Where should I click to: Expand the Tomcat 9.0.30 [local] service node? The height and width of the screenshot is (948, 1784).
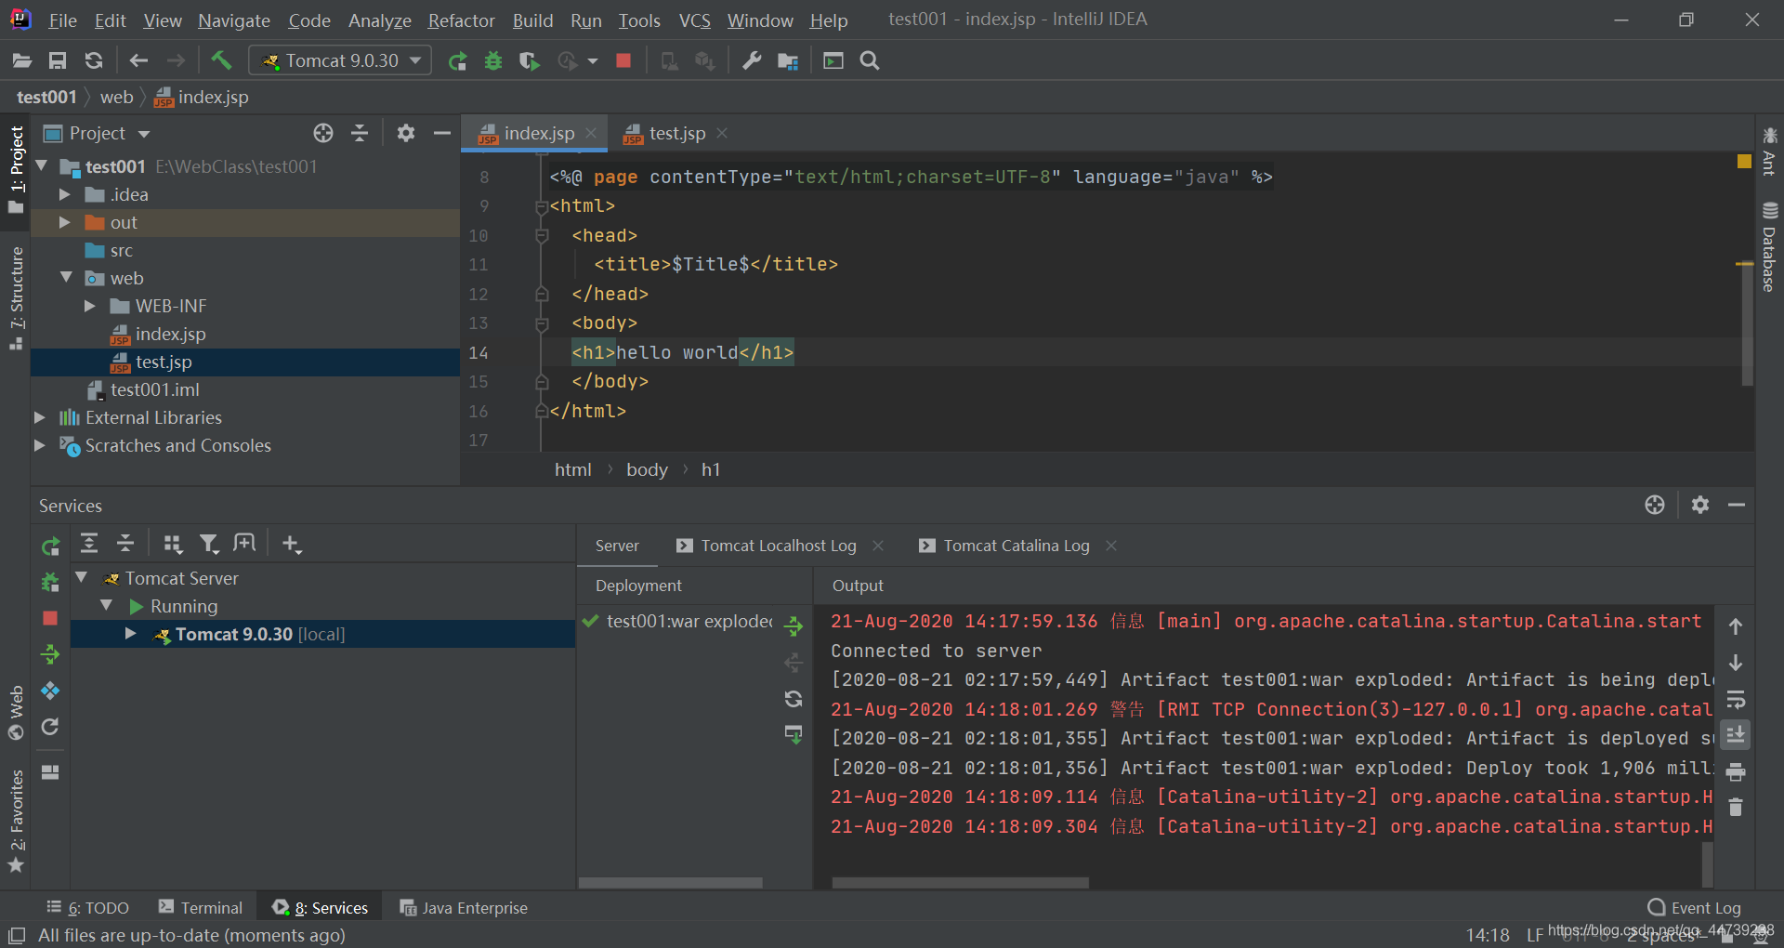tap(131, 634)
